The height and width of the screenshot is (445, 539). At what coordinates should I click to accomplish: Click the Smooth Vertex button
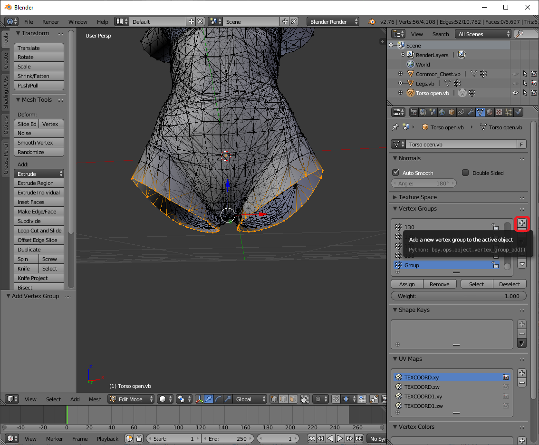coord(39,142)
